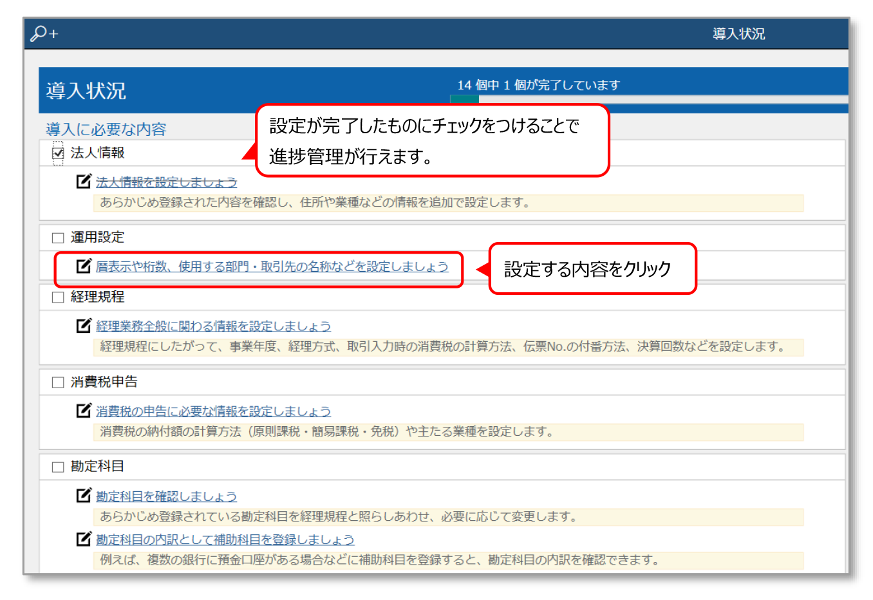The width and height of the screenshot is (873, 600).
Task: Open the 法人情報を設定しましょう link
Action: pos(166,182)
